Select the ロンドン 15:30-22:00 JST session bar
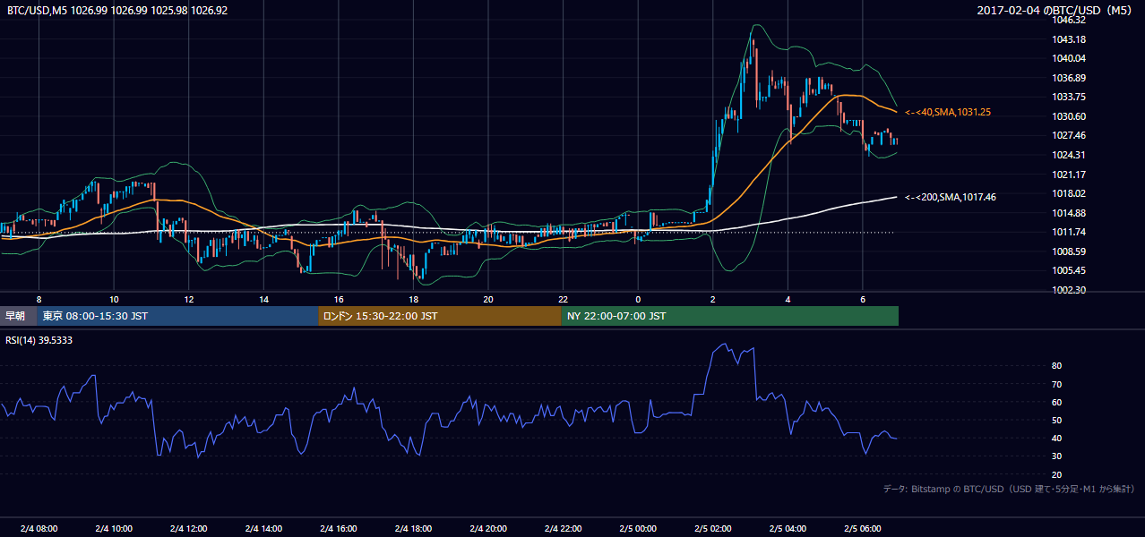Viewport: 1145px width, 537px height. coord(440,316)
